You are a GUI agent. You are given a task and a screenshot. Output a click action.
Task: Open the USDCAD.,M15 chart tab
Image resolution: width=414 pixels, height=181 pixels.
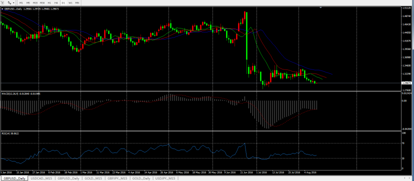pyautogui.click(x=41, y=178)
